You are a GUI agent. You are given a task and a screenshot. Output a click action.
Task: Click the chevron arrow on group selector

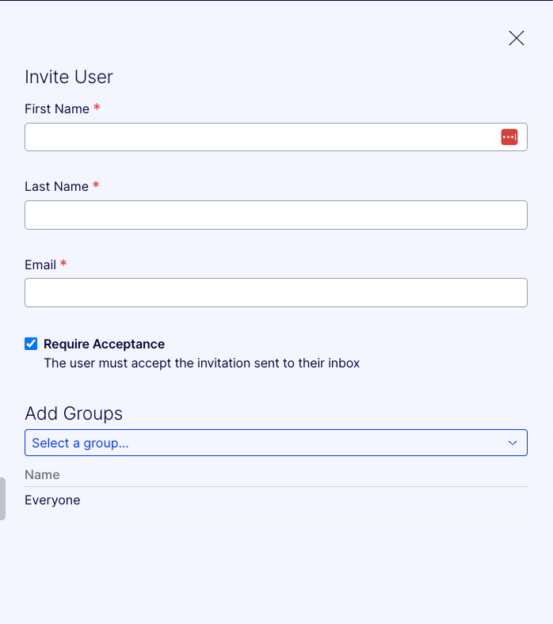(x=513, y=443)
